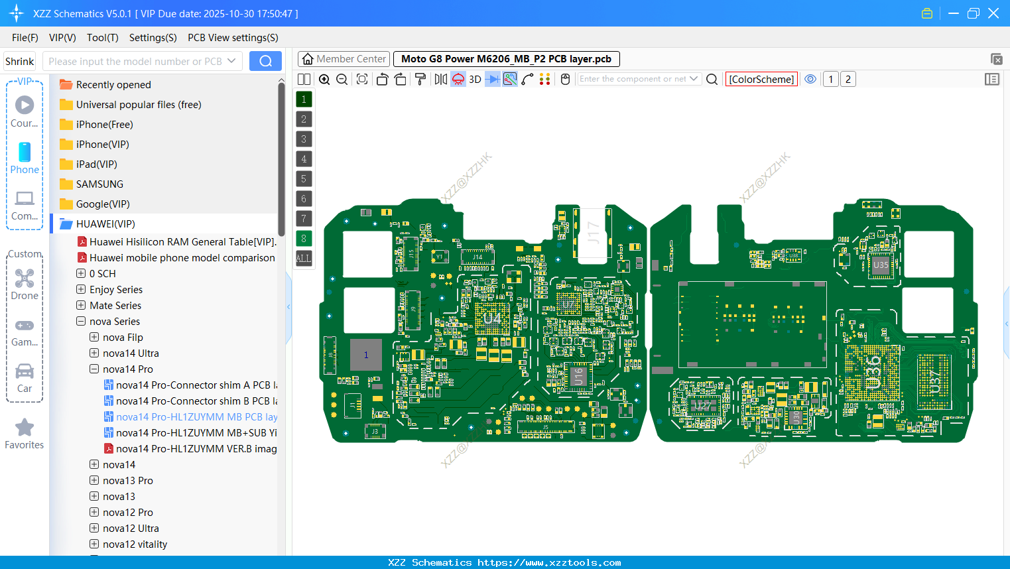Open the Settings(S) menu

coord(153,38)
